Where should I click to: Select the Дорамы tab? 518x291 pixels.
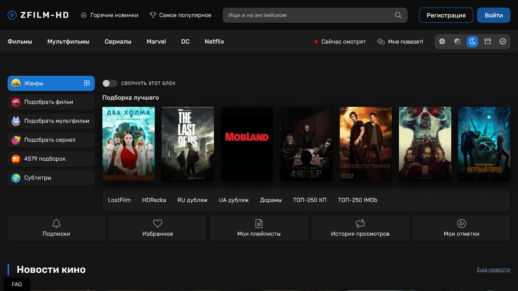[x=271, y=200]
